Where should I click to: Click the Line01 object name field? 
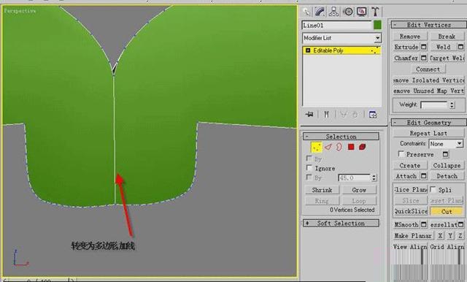click(x=336, y=26)
